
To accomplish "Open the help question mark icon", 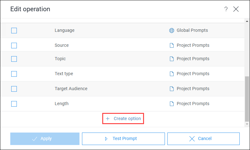I will pyautogui.click(x=226, y=9).
